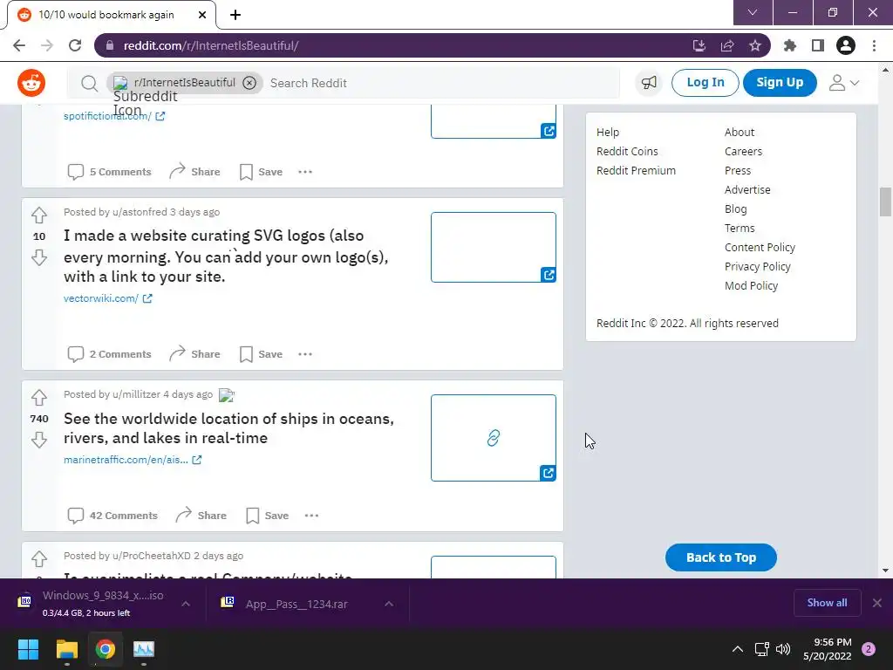The image size is (893, 670).
Task: Open the Advertise footer link
Action: (747, 189)
